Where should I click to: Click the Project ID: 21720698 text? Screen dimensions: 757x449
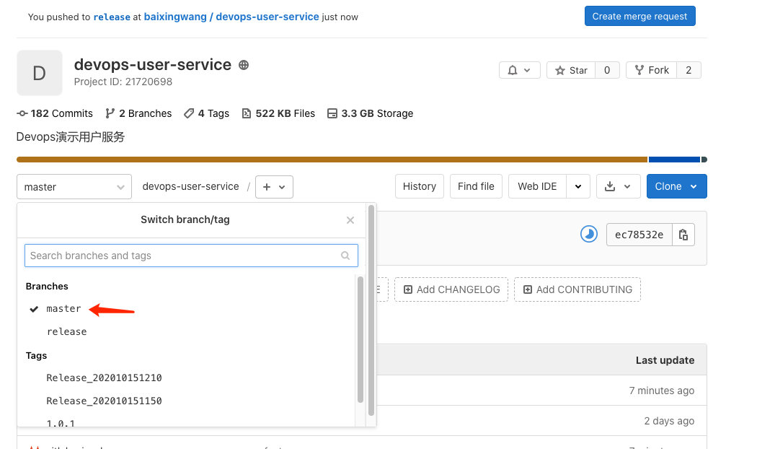[x=123, y=82]
